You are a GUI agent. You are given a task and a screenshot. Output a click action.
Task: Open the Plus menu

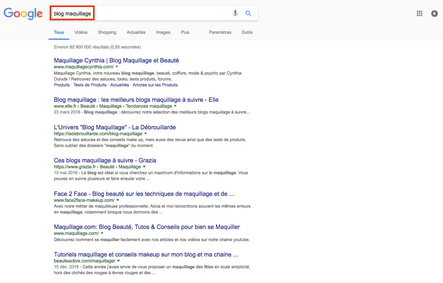[x=185, y=32]
